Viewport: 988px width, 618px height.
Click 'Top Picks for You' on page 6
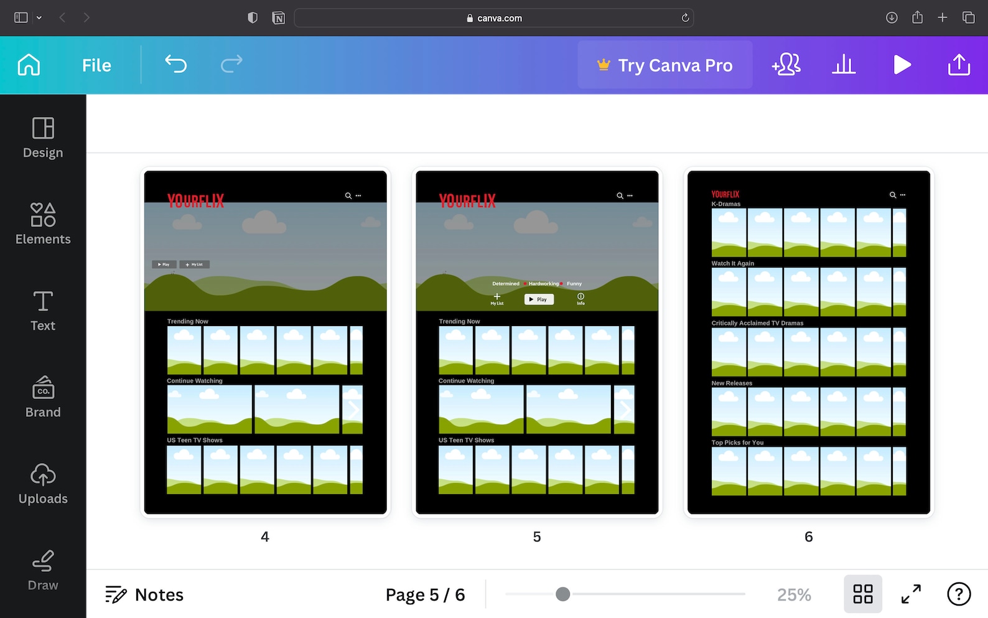737,442
